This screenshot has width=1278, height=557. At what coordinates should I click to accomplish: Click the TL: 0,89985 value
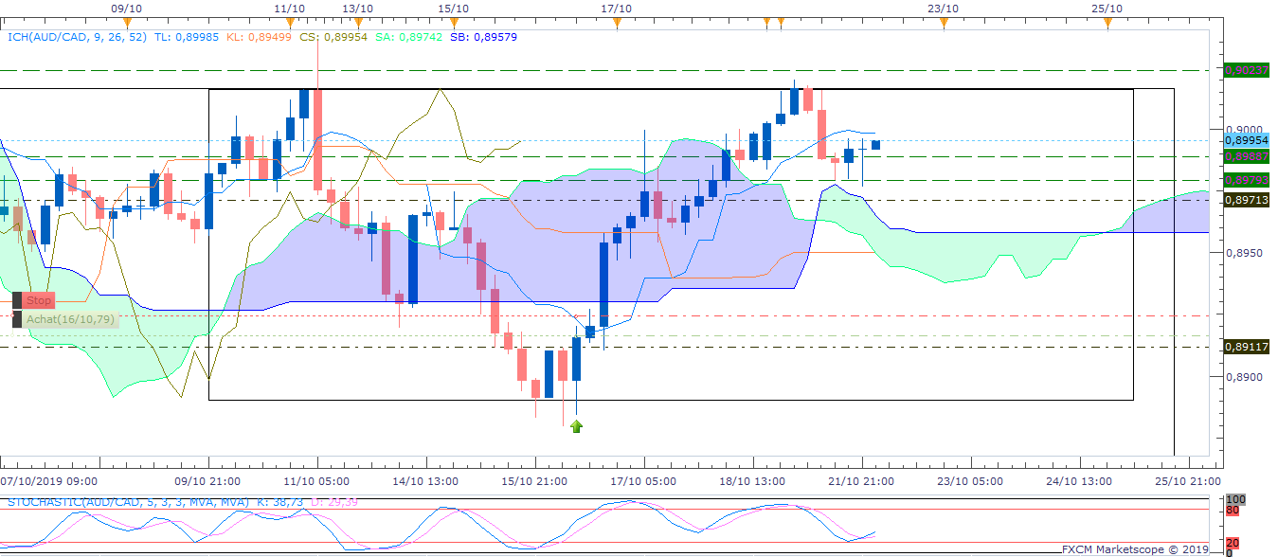pos(186,37)
